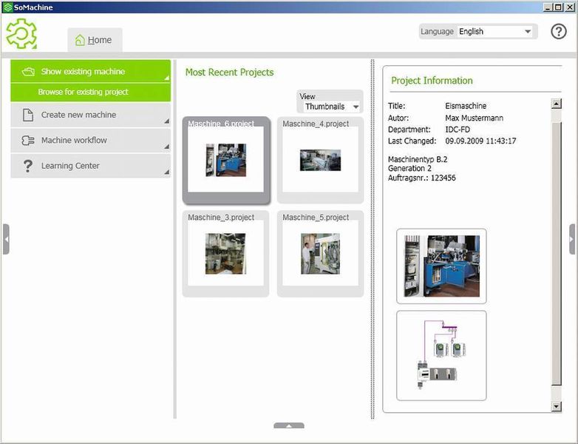
Task: Click the SoMachine green gear logo
Action: coord(21,33)
